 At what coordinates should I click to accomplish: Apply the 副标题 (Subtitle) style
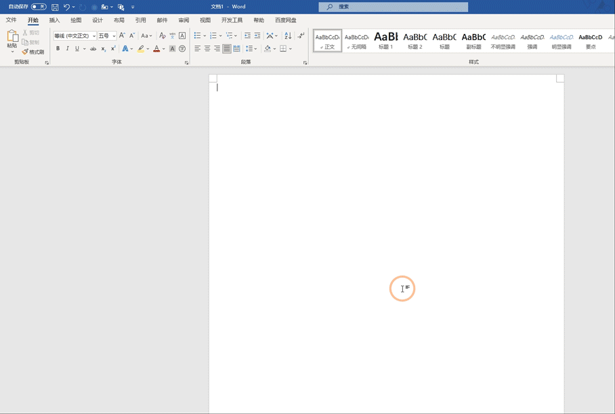[474, 41]
